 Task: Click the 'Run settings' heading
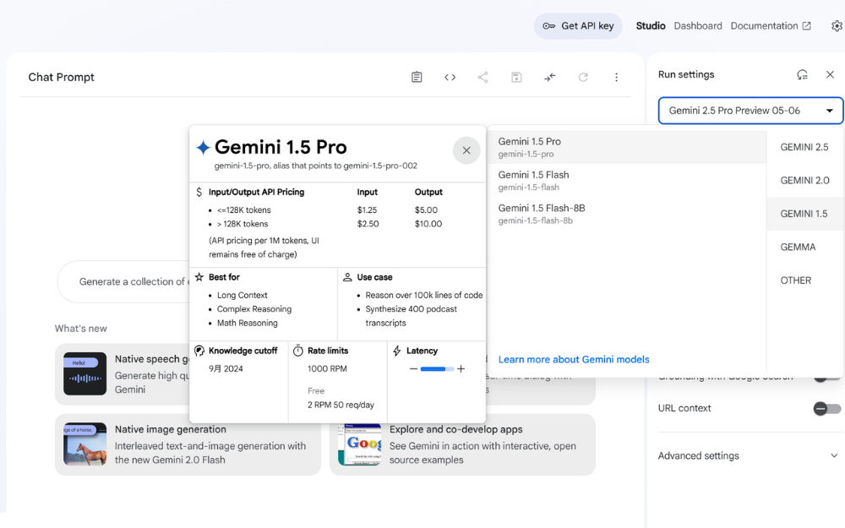click(686, 74)
